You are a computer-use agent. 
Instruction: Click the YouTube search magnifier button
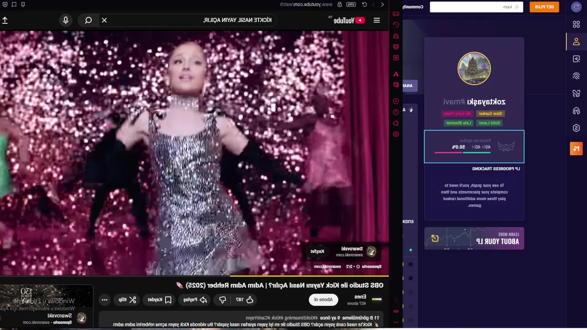[x=88, y=20]
